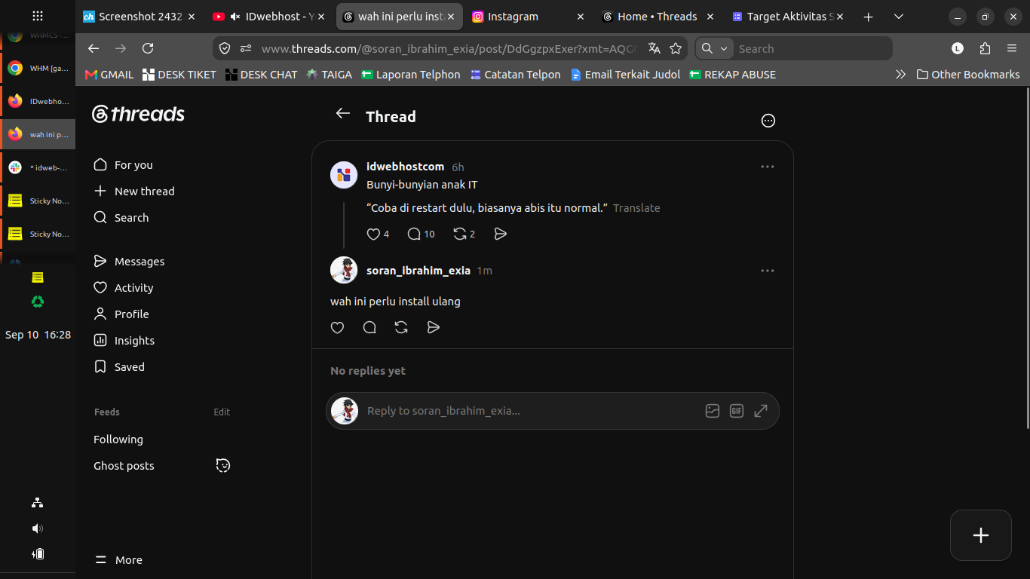Click Edit next to Feeds
This screenshot has height=579, width=1030.
(x=222, y=412)
